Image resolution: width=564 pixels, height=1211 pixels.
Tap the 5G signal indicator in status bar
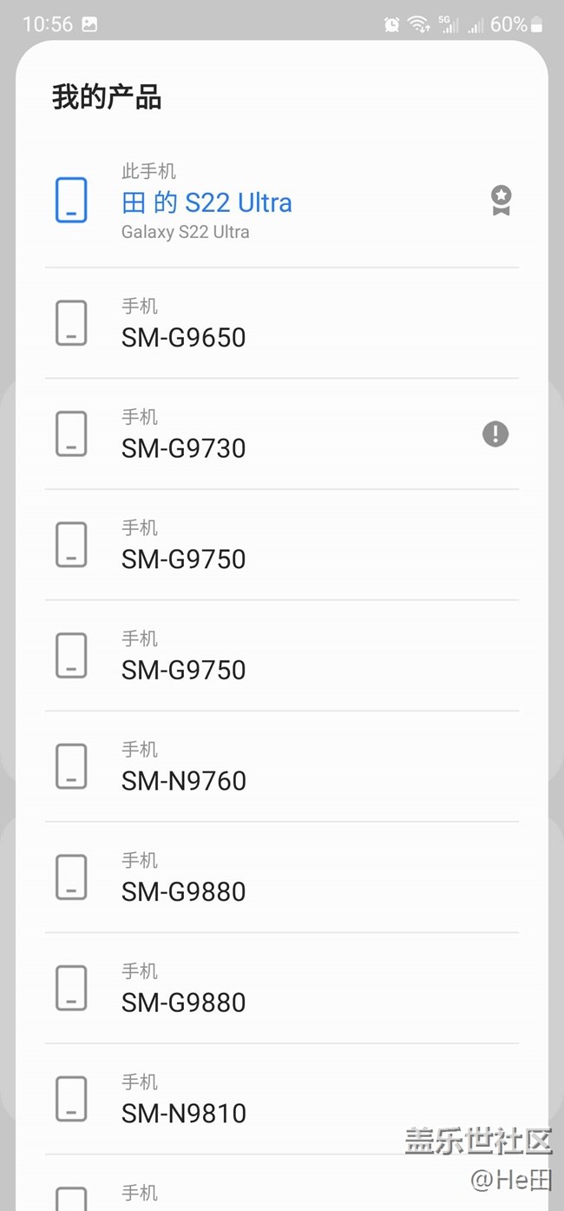pos(448,24)
